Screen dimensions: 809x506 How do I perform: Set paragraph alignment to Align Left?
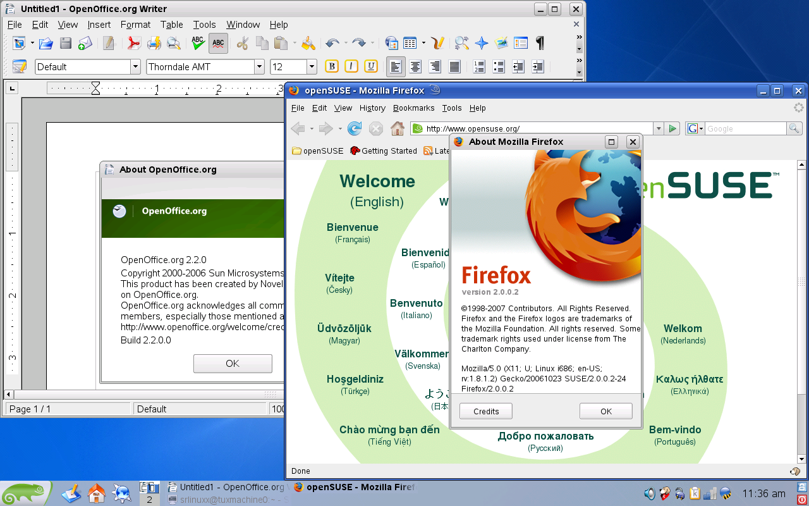pyautogui.click(x=396, y=66)
